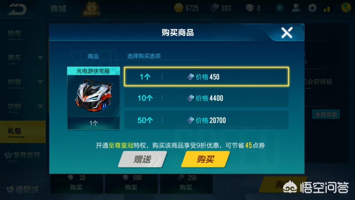Select the 10个 price 4400 option
Viewport: 355px width, 200px height.
click(x=206, y=98)
